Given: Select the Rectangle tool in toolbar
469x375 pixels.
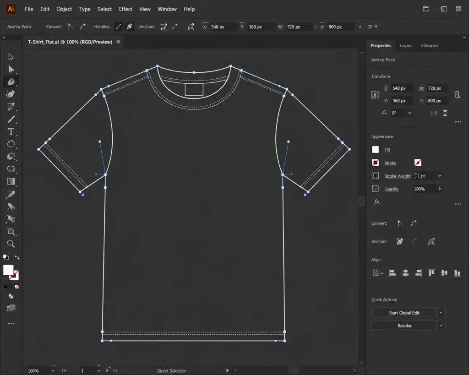Looking at the screenshot, I should 11,107.
